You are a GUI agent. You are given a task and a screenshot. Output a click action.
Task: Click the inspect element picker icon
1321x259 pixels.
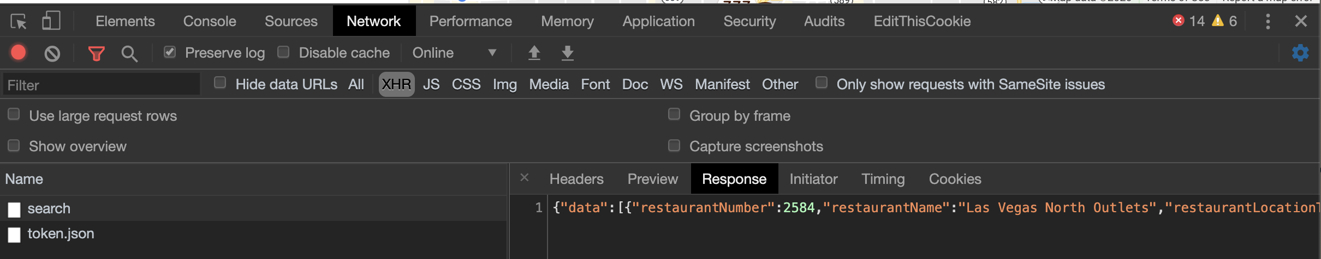click(x=19, y=22)
